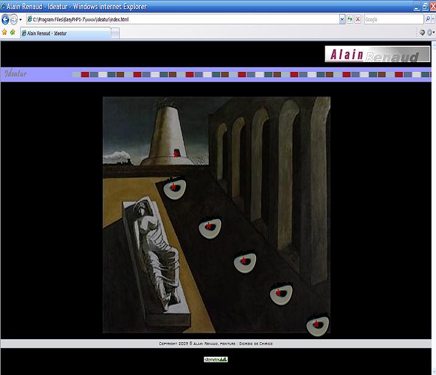This screenshot has width=436, height=375.
Task: Expand the address bar history dropdown
Action: point(342,19)
